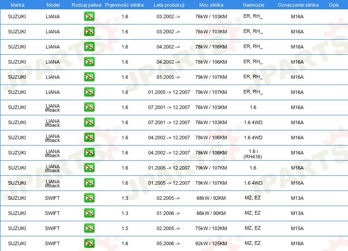Click petrol icon in SWIFT 1.5 M15A row
Viewport: 348px width, 251px height.
point(89,228)
